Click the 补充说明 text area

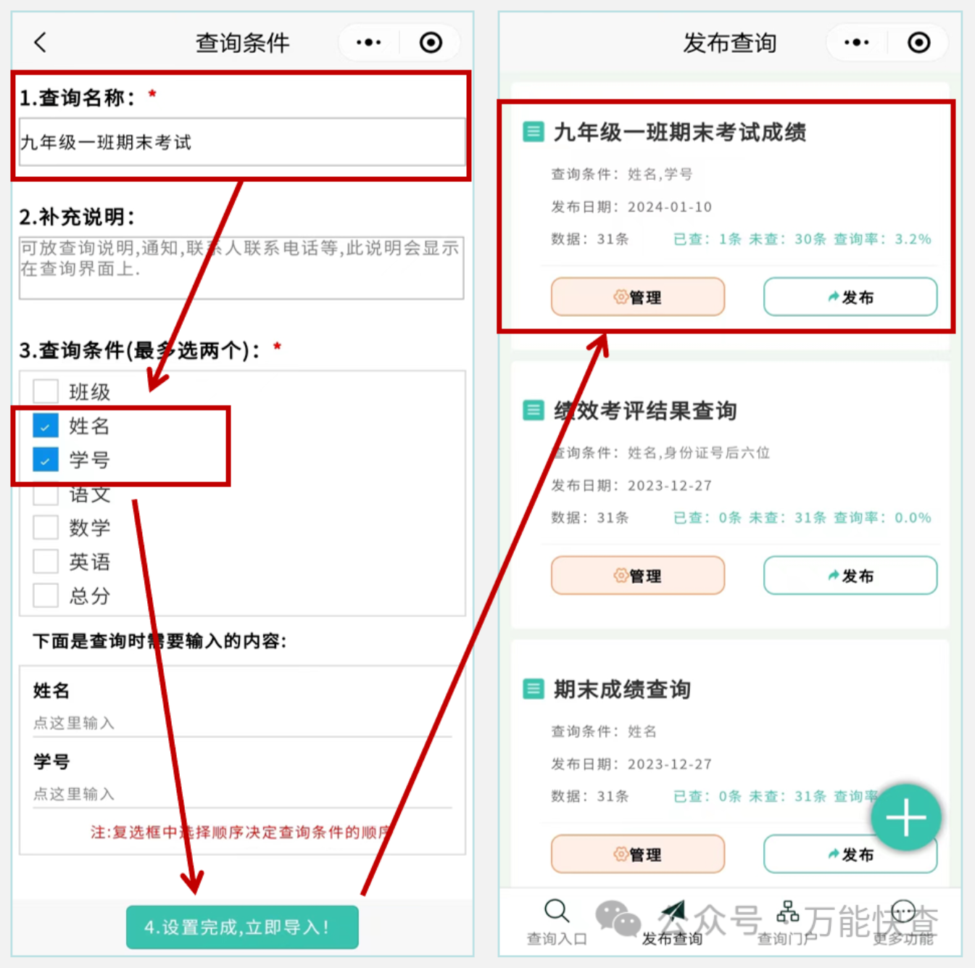[x=241, y=268]
